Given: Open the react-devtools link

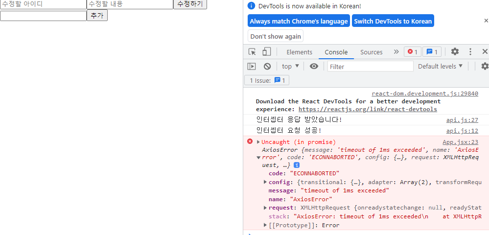Looking at the screenshot, I should pos(368,109).
